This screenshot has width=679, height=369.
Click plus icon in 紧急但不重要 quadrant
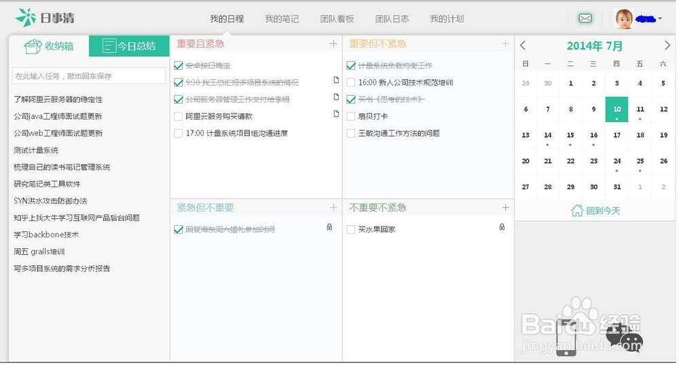coord(333,208)
